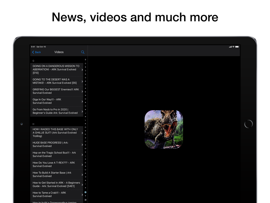The height and width of the screenshot is (203, 270).
Task: Tap the 'Sat Oct 10' date text
Action: [41, 47]
